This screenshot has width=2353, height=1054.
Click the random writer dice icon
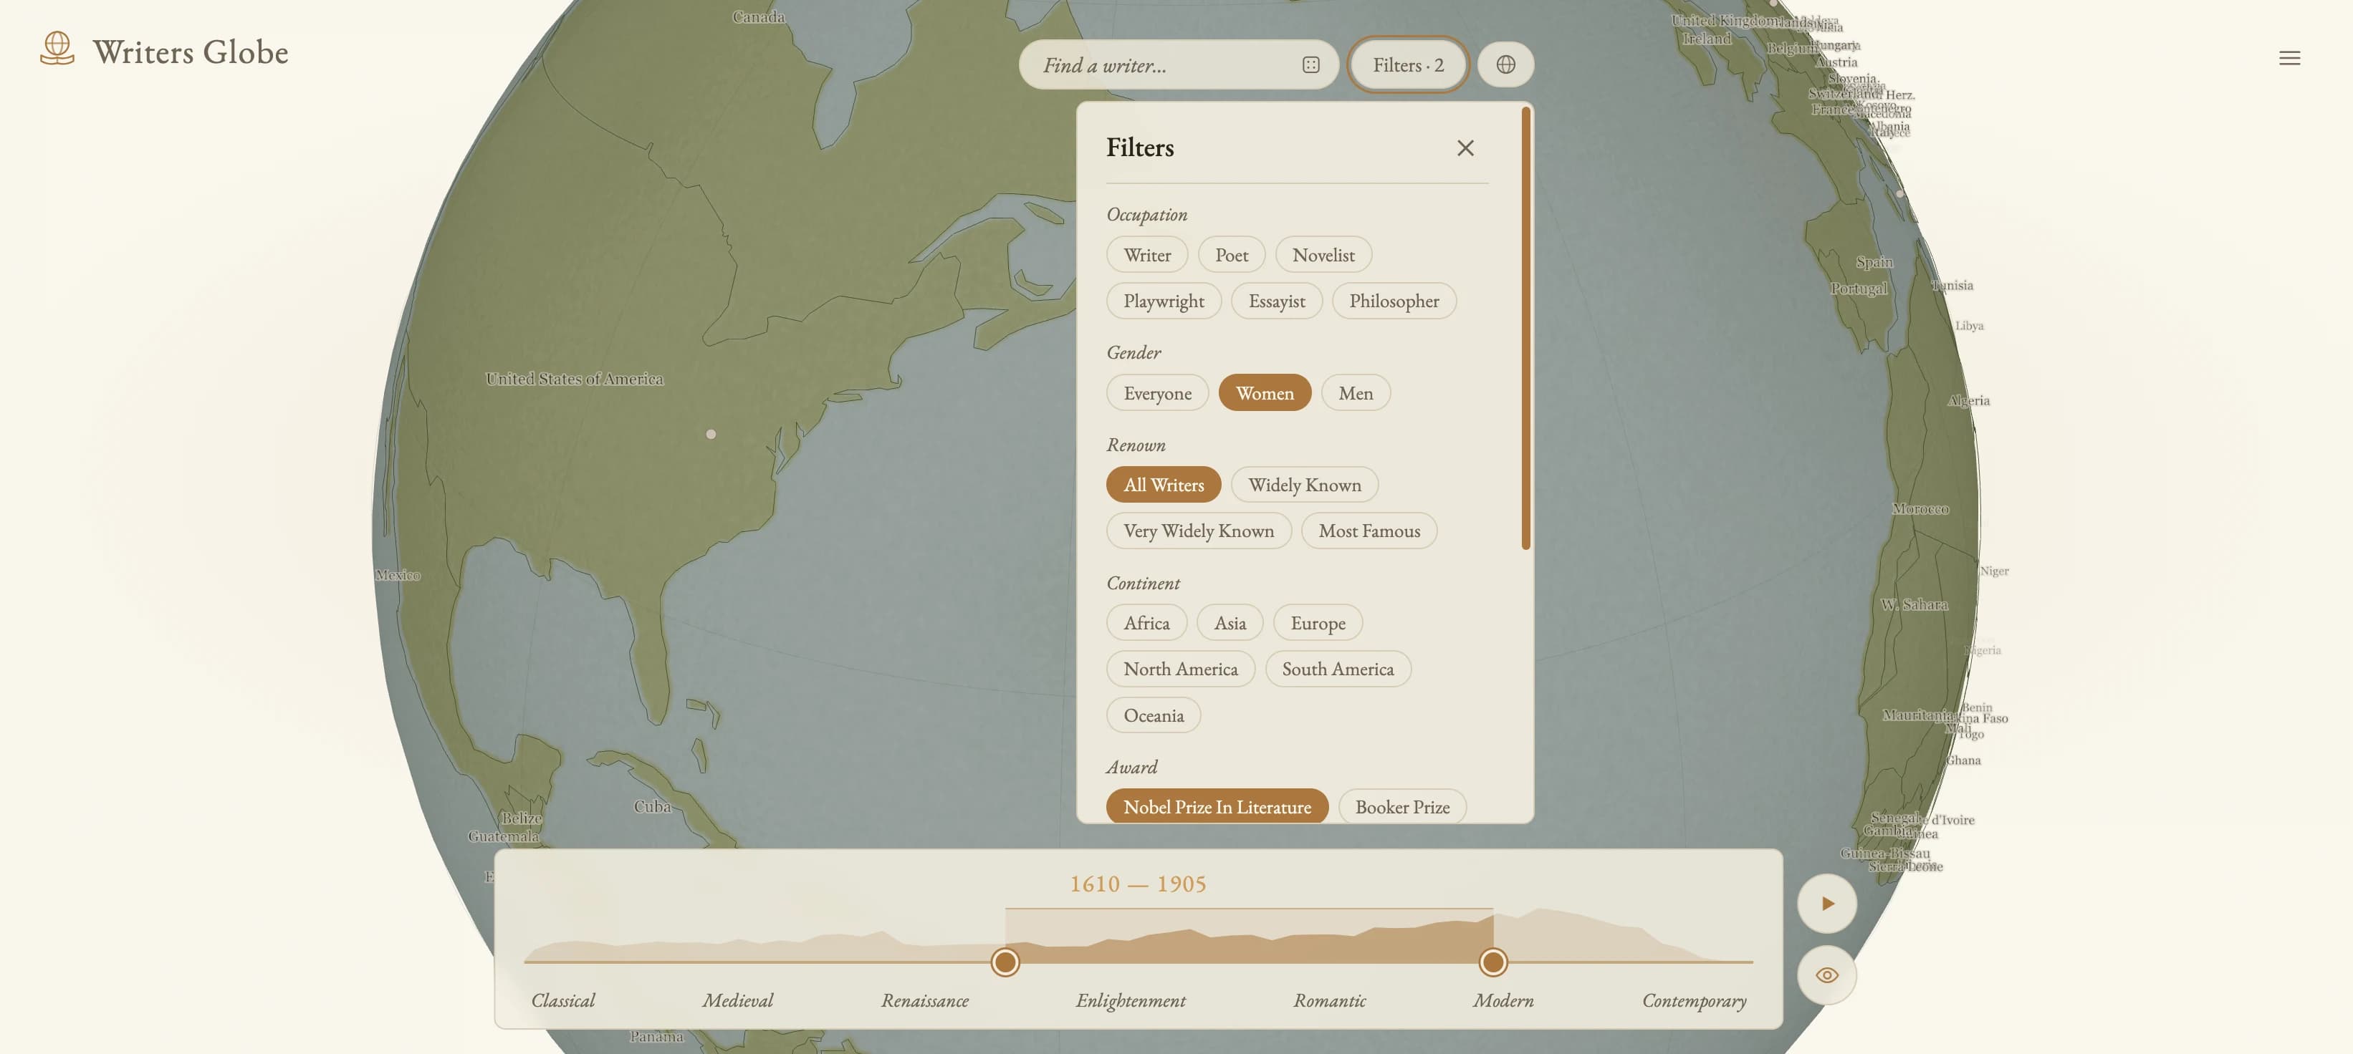tap(1310, 64)
